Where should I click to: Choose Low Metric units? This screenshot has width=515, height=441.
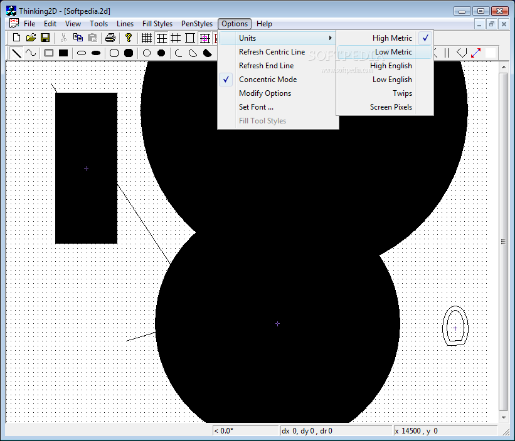point(385,52)
